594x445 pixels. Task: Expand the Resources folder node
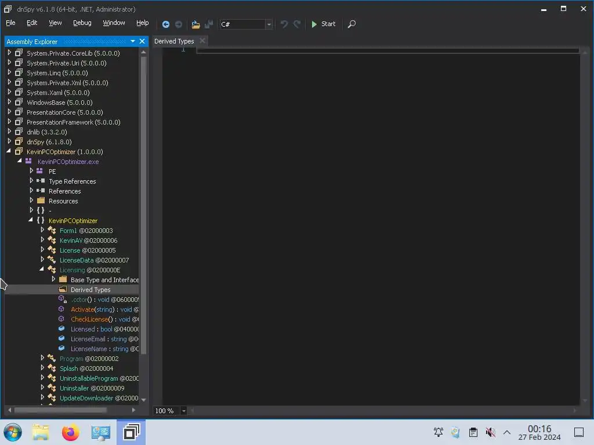pos(31,200)
